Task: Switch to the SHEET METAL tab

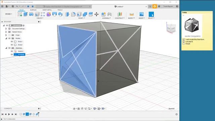Action: (x=47, y=10)
